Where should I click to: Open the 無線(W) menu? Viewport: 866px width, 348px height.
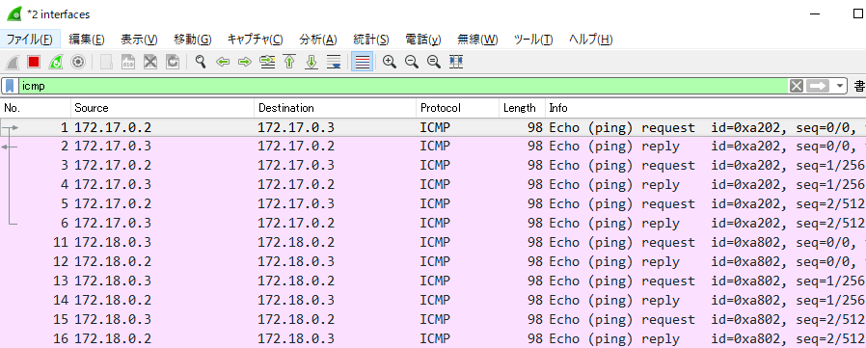coord(477,40)
